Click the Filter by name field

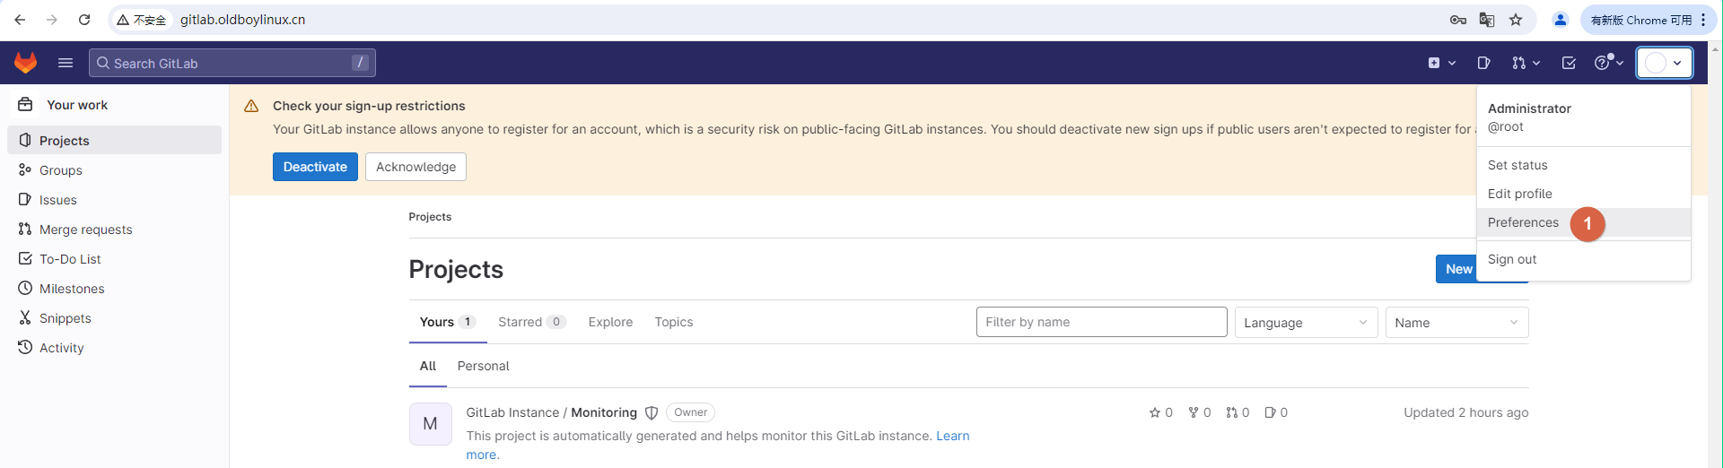(x=1101, y=322)
